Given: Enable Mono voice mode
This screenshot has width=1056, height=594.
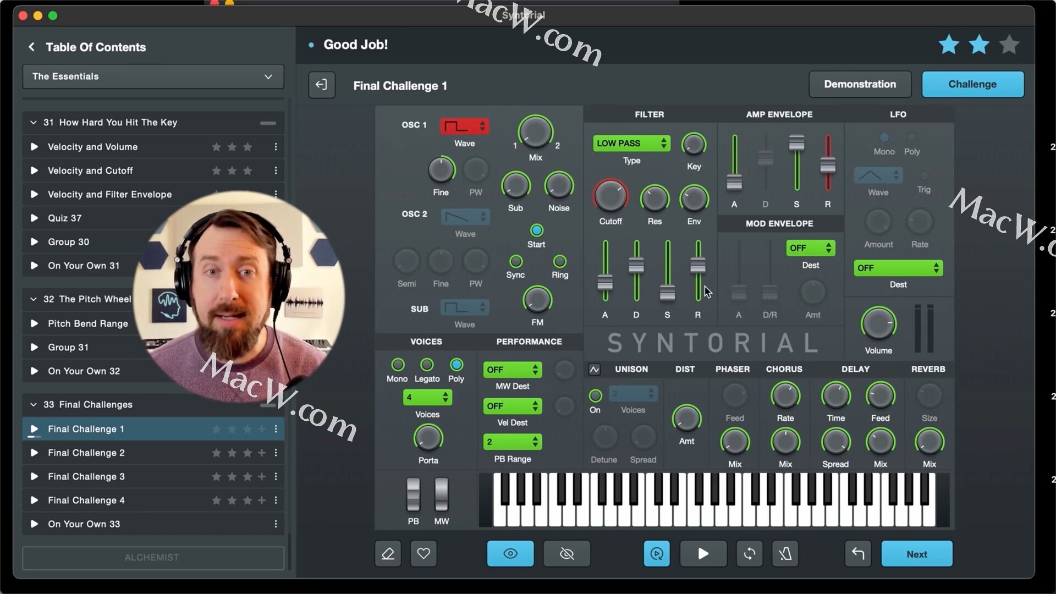Looking at the screenshot, I should (x=398, y=365).
